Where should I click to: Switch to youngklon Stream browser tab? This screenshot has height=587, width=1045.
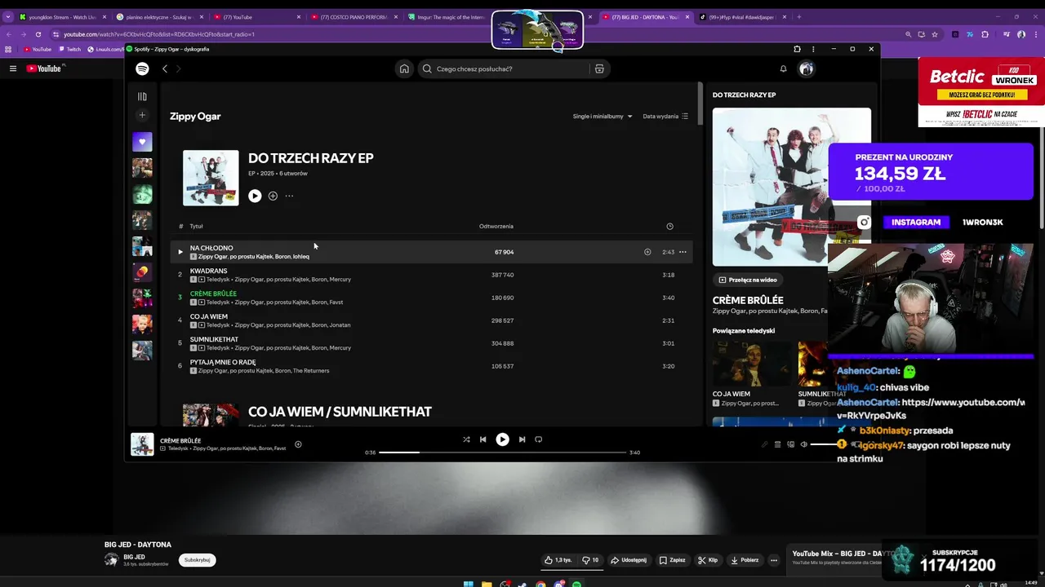(62, 17)
